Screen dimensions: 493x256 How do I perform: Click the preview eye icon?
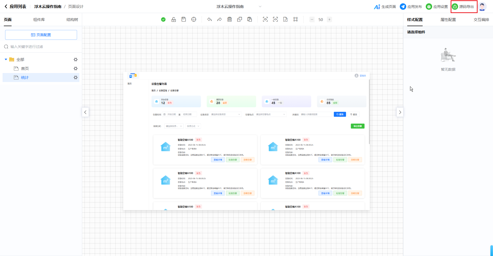(265, 19)
